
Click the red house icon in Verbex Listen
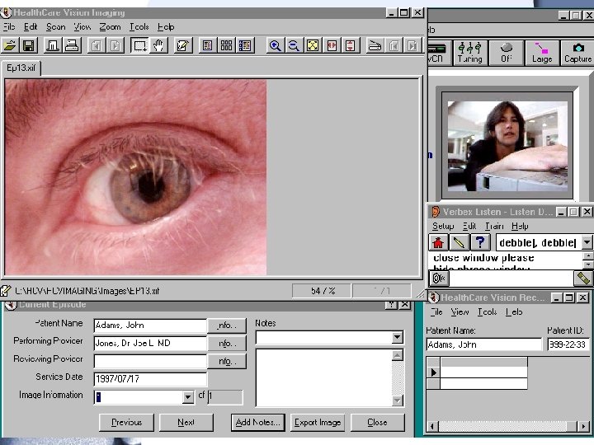pyautogui.click(x=438, y=242)
